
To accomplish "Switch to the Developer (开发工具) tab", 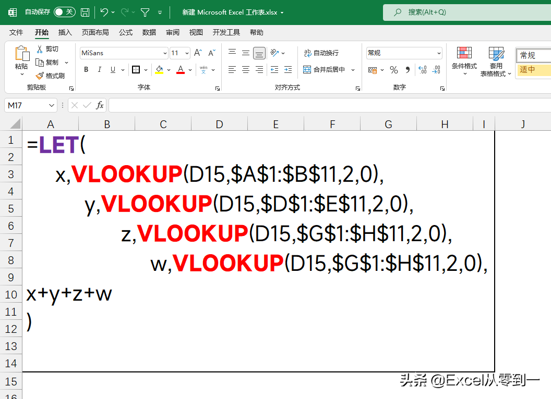I will coord(226,33).
